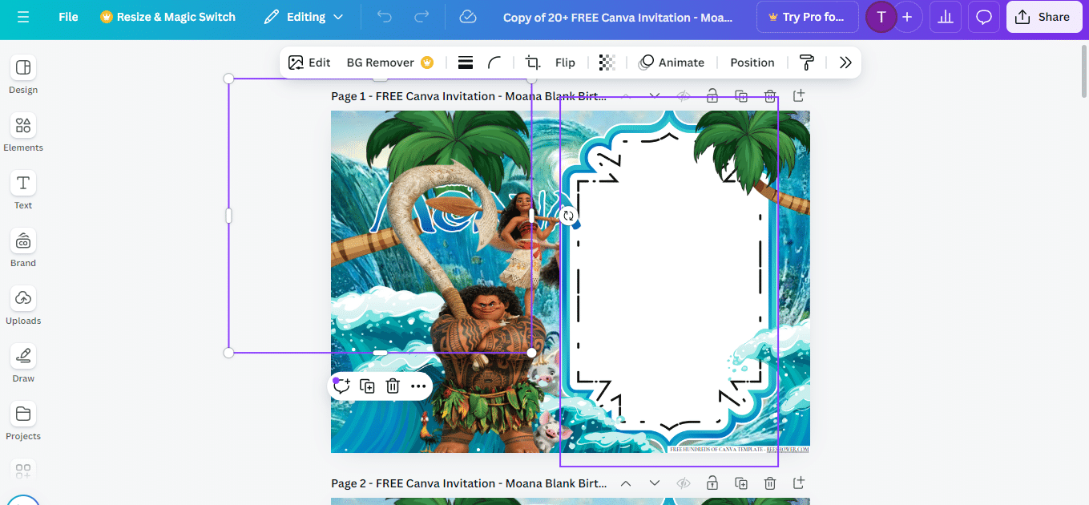
Task: Move Page 2 up with chevron
Action: 627,483
